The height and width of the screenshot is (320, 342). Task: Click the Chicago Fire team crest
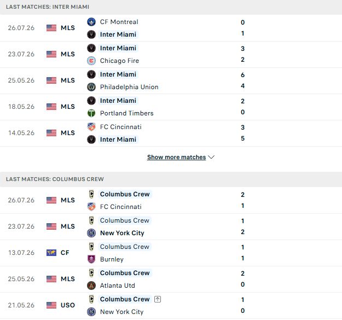[x=91, y=61]
